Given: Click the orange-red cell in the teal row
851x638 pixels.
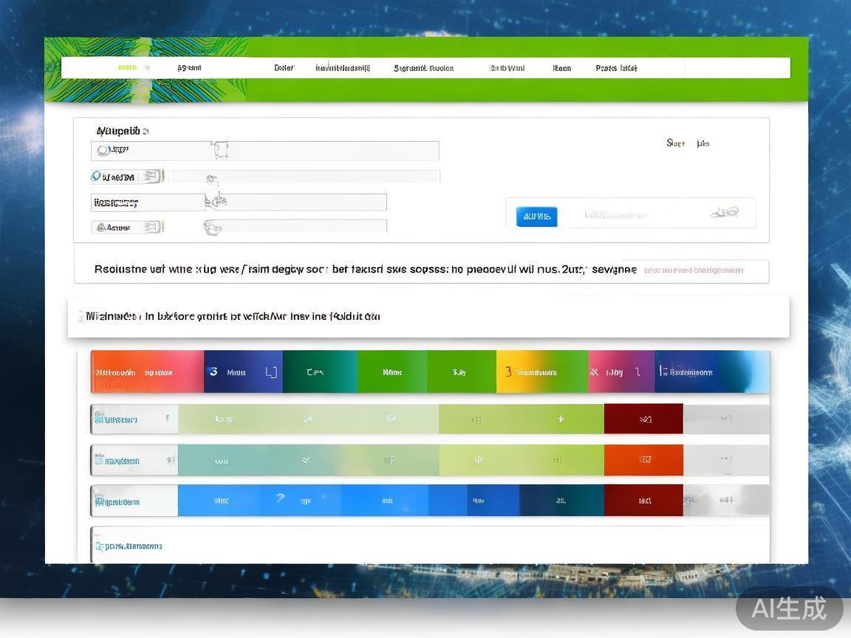Looking at the screenshot, I should pyautogui.click(x=643, y=460).
